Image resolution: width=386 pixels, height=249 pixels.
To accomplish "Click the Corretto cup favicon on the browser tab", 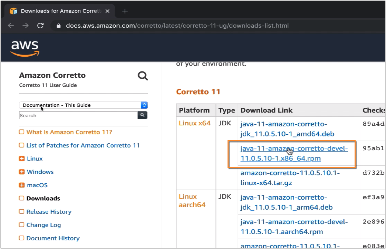I will pos(14,11).
